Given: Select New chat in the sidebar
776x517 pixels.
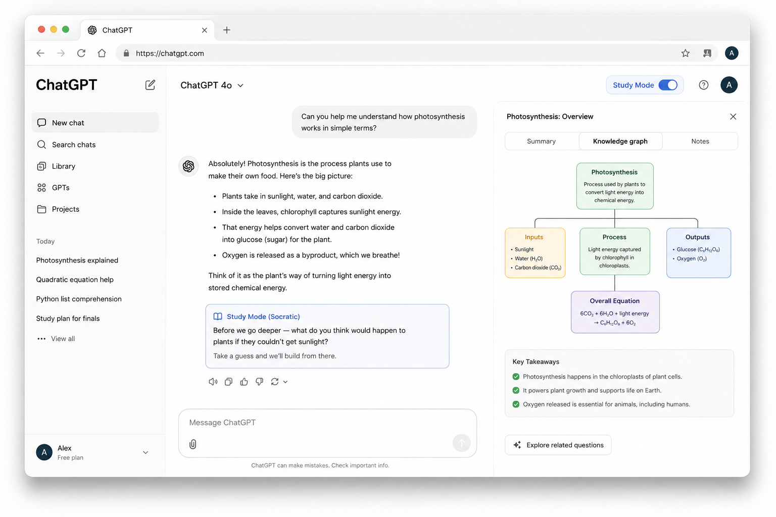Looking at the screenshot, I should point(95,123).
